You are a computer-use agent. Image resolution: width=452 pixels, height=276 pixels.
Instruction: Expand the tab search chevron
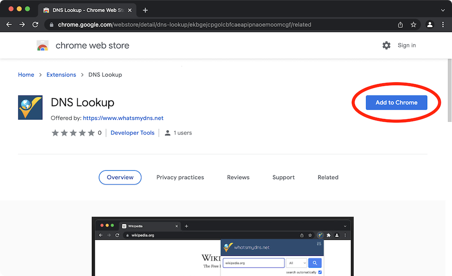(x=443, y=10)
